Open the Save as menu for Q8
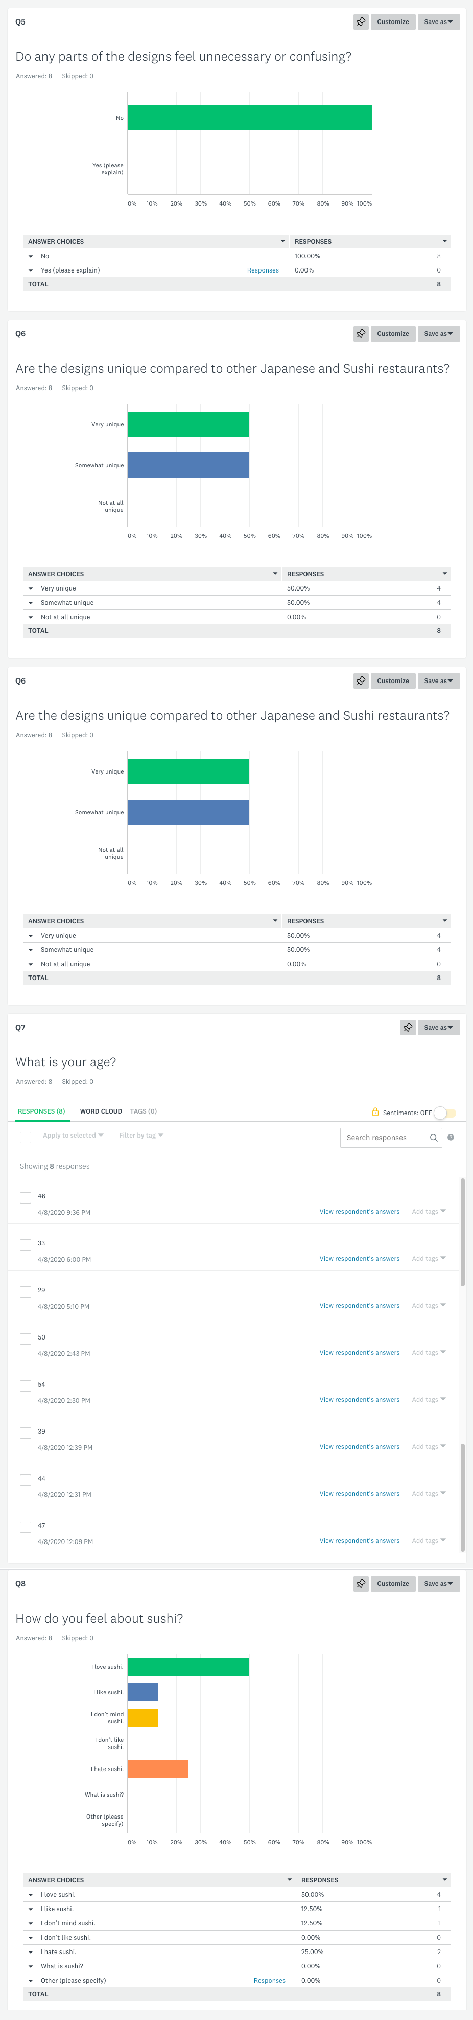The width and height of the screenshot is (473, 2020). point(439,1583)
